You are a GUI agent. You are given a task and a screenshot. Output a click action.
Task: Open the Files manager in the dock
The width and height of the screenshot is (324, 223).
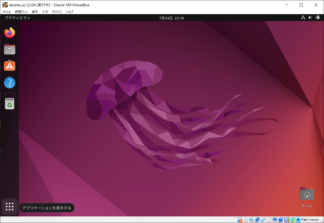10,49
